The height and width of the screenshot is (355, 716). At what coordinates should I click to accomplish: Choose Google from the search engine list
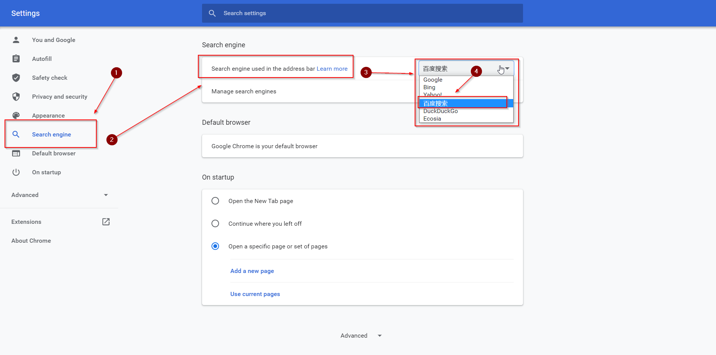point(466,80)
